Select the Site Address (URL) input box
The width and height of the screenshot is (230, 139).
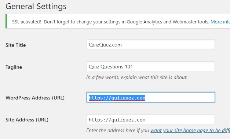coord(151,119)
